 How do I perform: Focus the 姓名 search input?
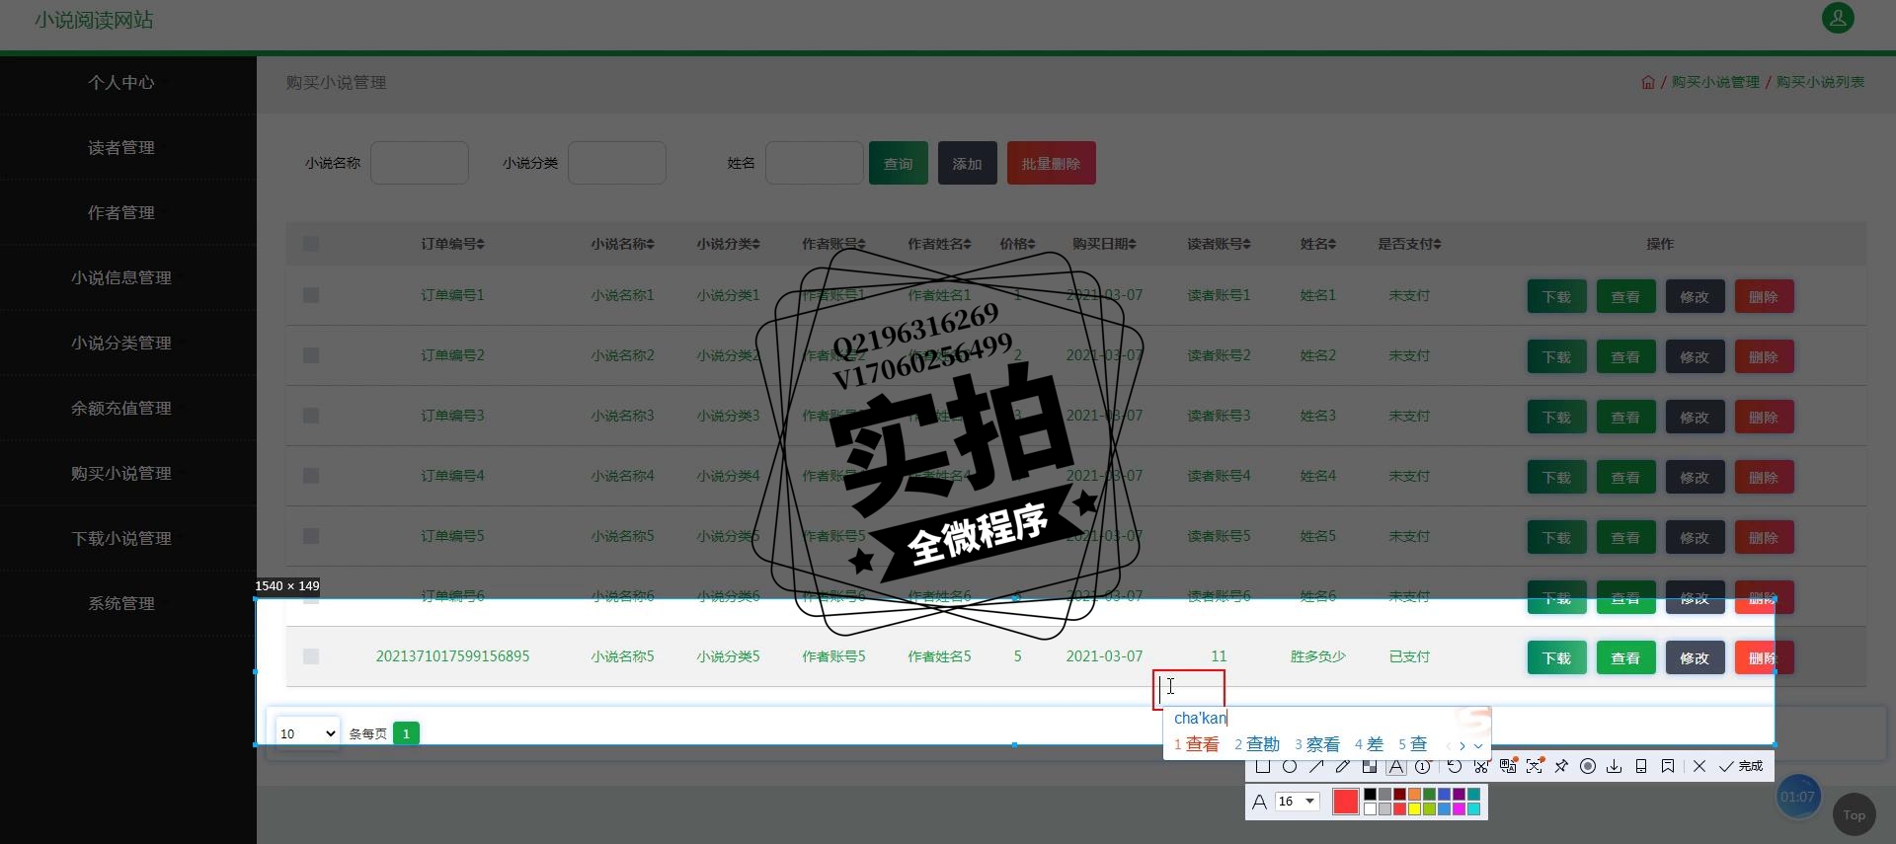pos(815,163)
